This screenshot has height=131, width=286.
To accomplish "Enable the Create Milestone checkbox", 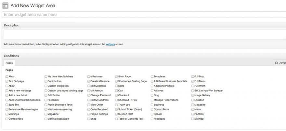I will [x=89, y=81].
